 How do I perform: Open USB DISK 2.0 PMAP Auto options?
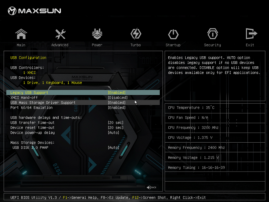[x=113, y=147]
